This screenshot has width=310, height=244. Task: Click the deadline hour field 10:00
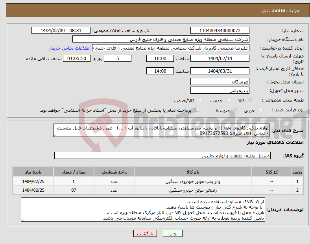point(160,58)
